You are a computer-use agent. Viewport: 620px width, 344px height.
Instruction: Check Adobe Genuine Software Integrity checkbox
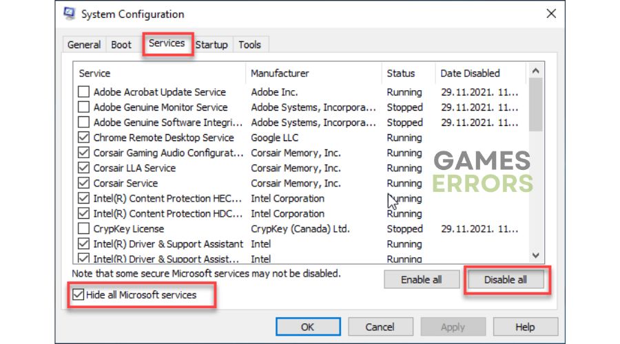[83, 122]
